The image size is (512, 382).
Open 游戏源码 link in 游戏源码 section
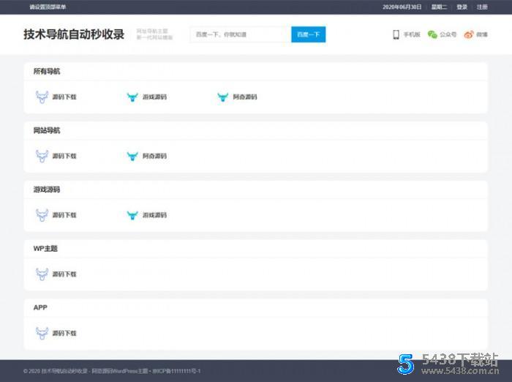click(x=154, y=215)
